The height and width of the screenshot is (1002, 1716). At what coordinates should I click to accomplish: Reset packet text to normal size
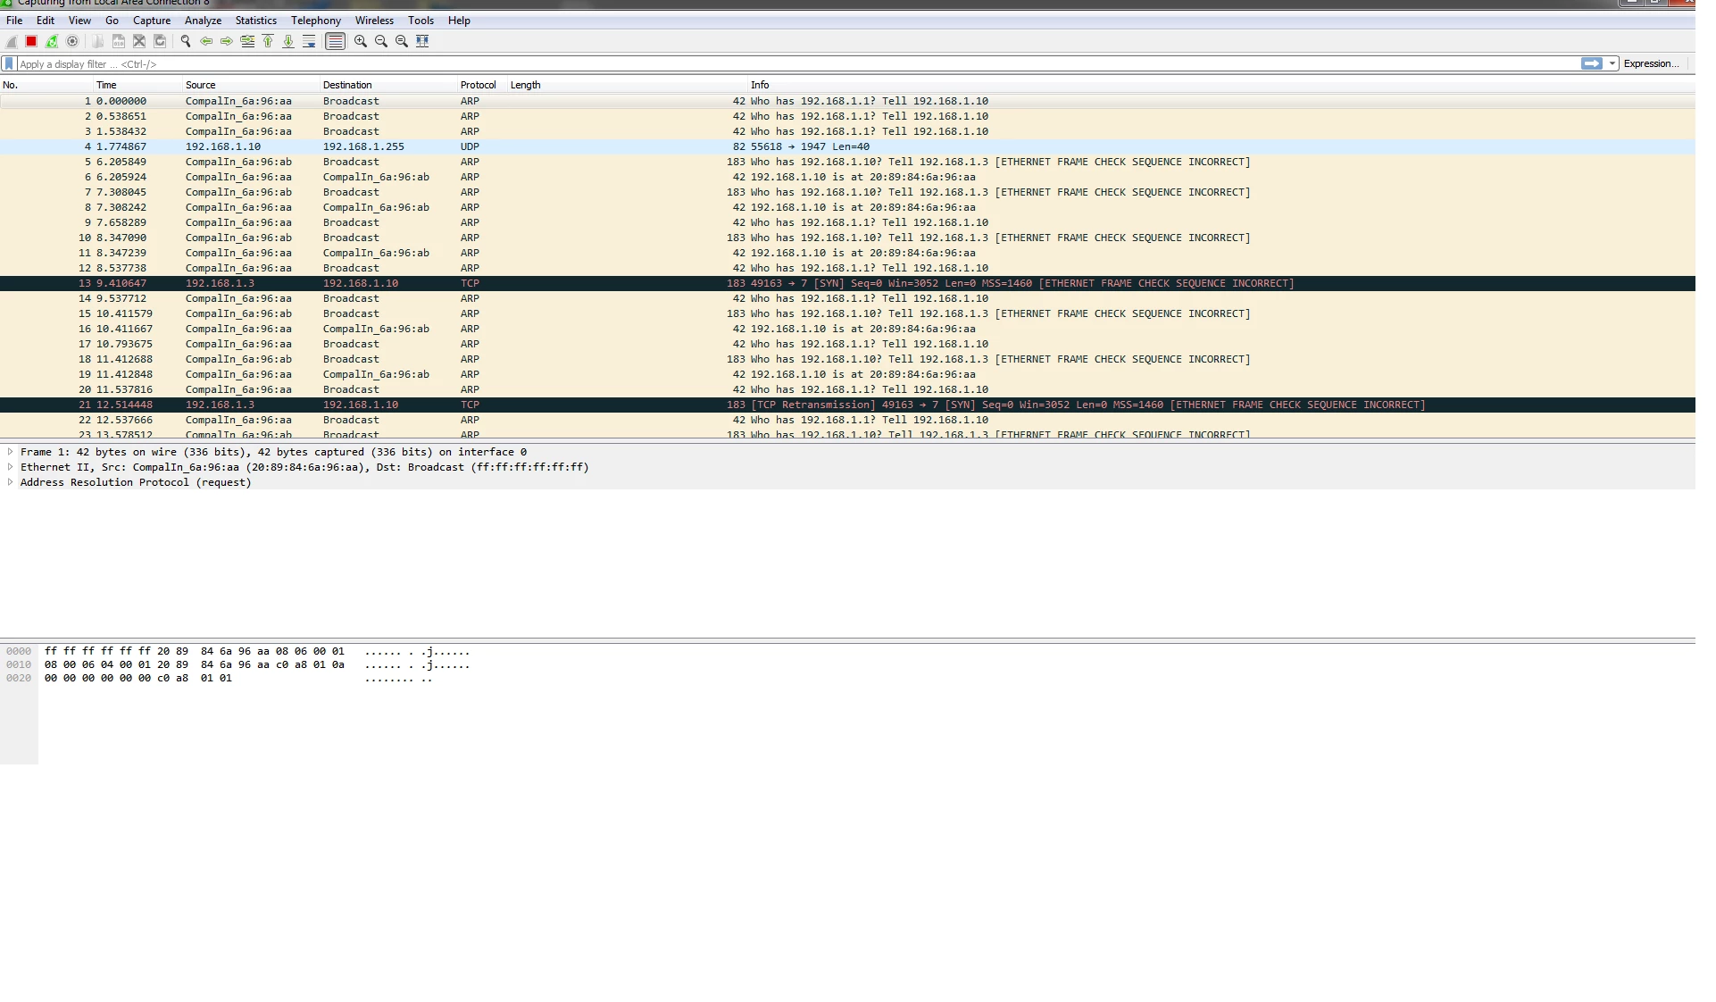402,41
